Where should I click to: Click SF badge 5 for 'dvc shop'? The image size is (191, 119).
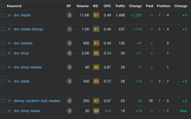[70, 53]
